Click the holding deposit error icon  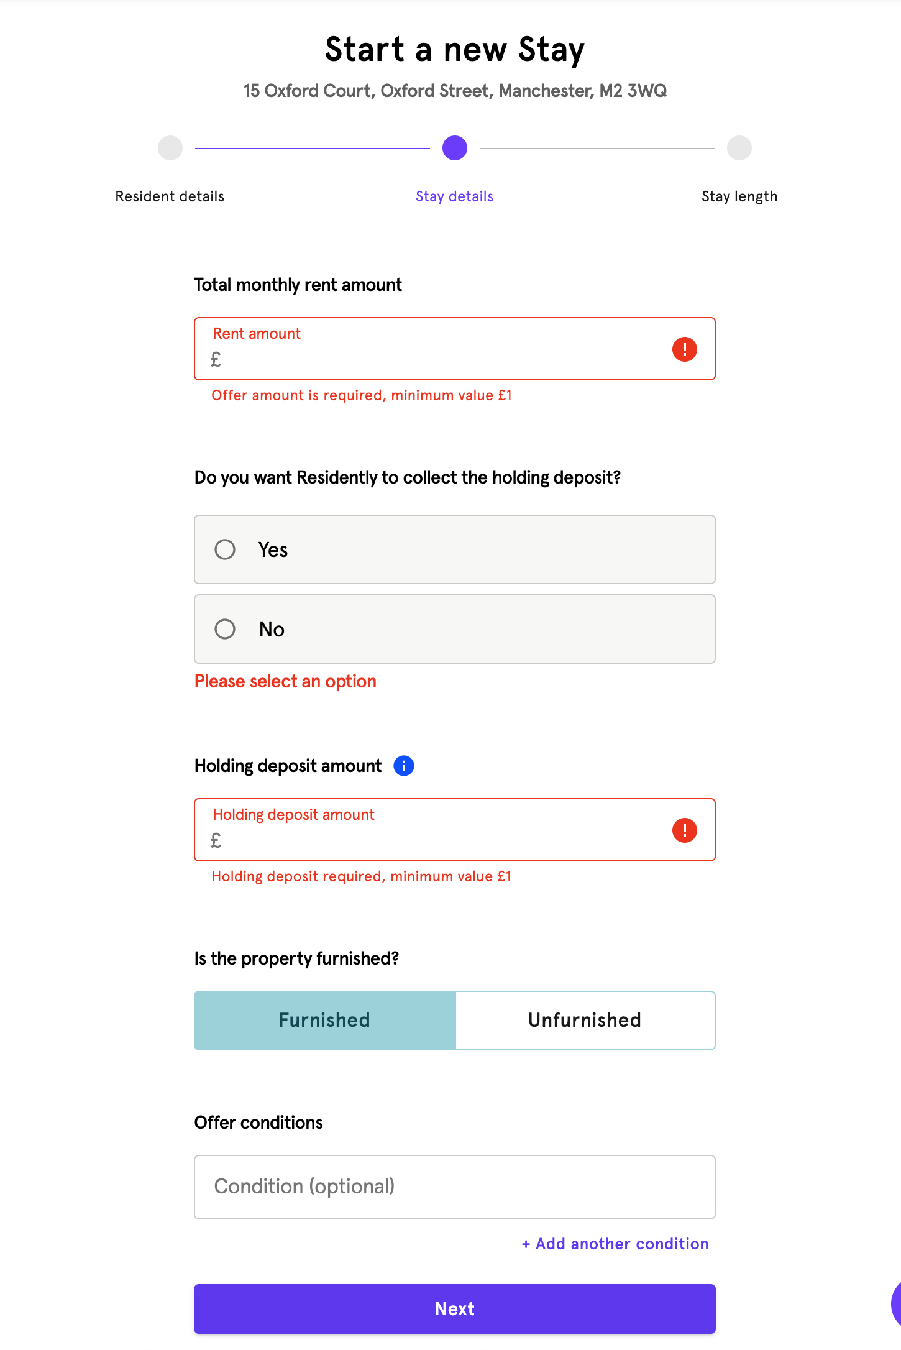pyautogui.click(x=684, y=830)
